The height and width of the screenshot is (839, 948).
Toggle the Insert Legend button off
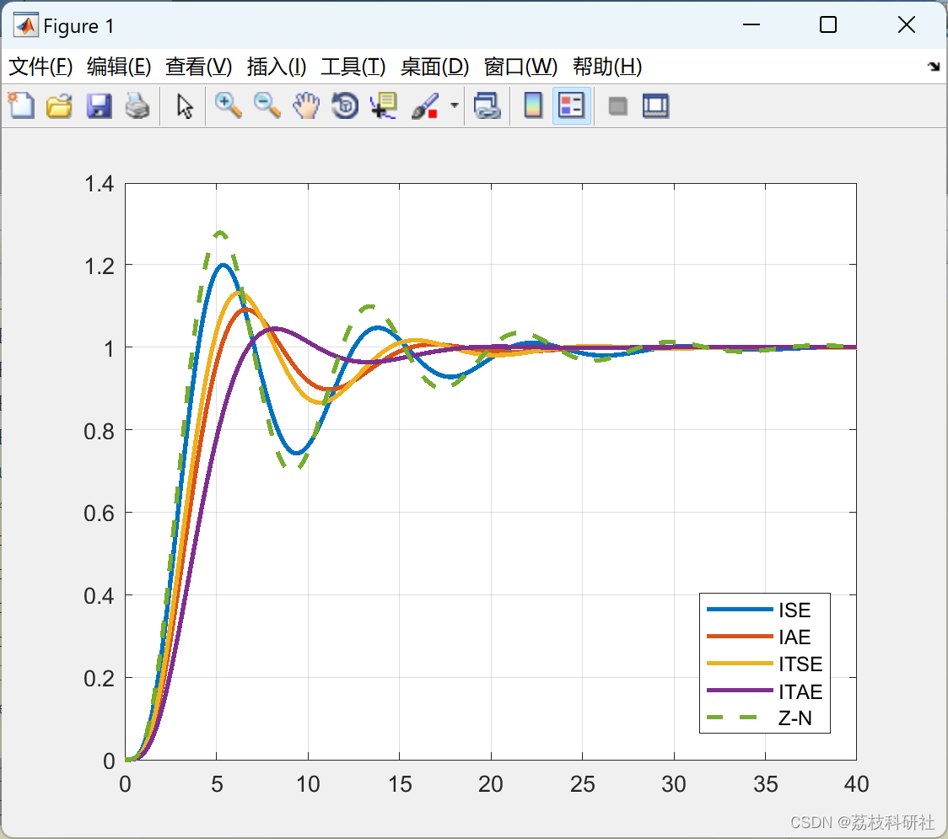[572, 105]
